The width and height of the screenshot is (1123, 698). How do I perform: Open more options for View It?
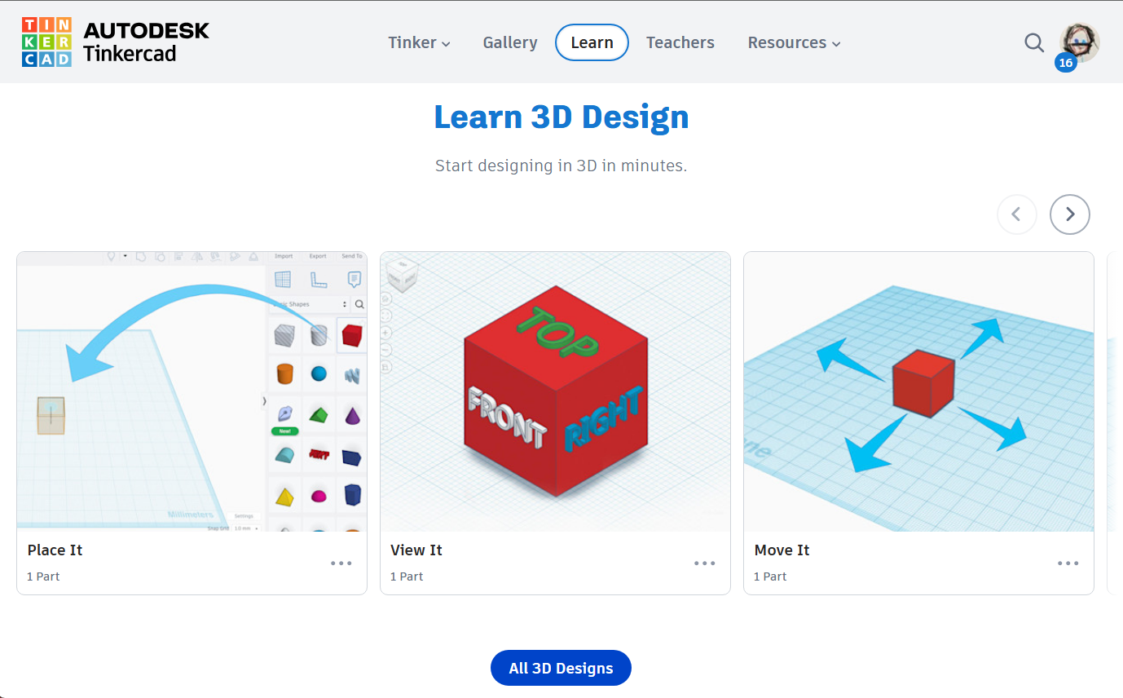point(705,563)
